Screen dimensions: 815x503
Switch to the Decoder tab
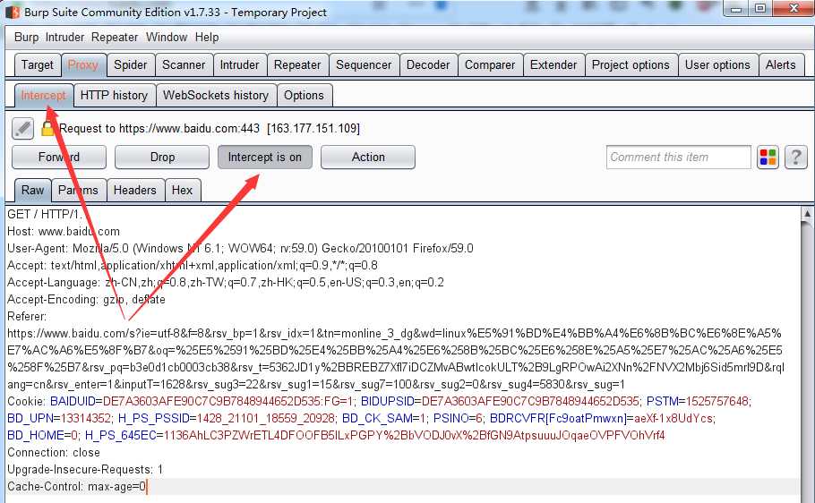(428, 65)
